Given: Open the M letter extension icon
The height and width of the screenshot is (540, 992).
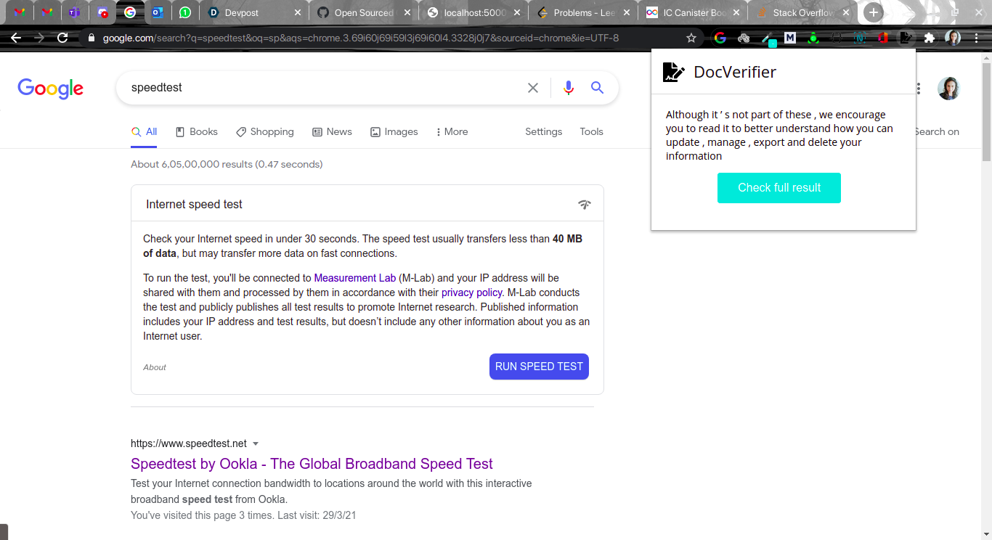Looking at the screenshot, I should click(790, 38).
